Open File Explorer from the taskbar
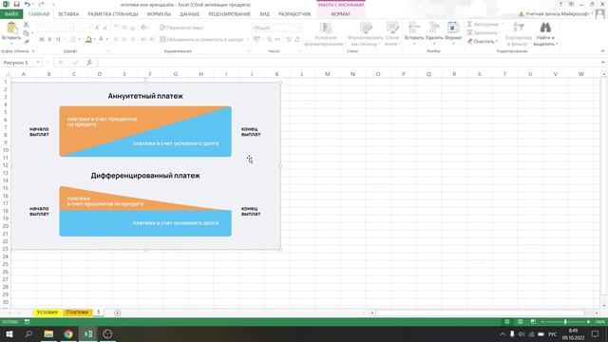Viewport: 608px width, 342px height. (x=48, y=333)
